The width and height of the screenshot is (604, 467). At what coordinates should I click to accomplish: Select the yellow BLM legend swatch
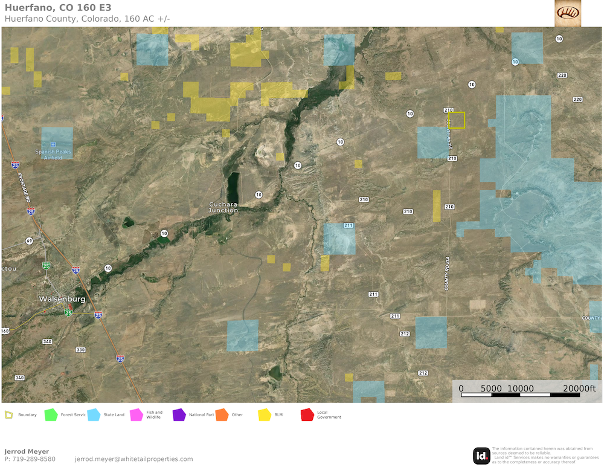(x=265, y=414)
